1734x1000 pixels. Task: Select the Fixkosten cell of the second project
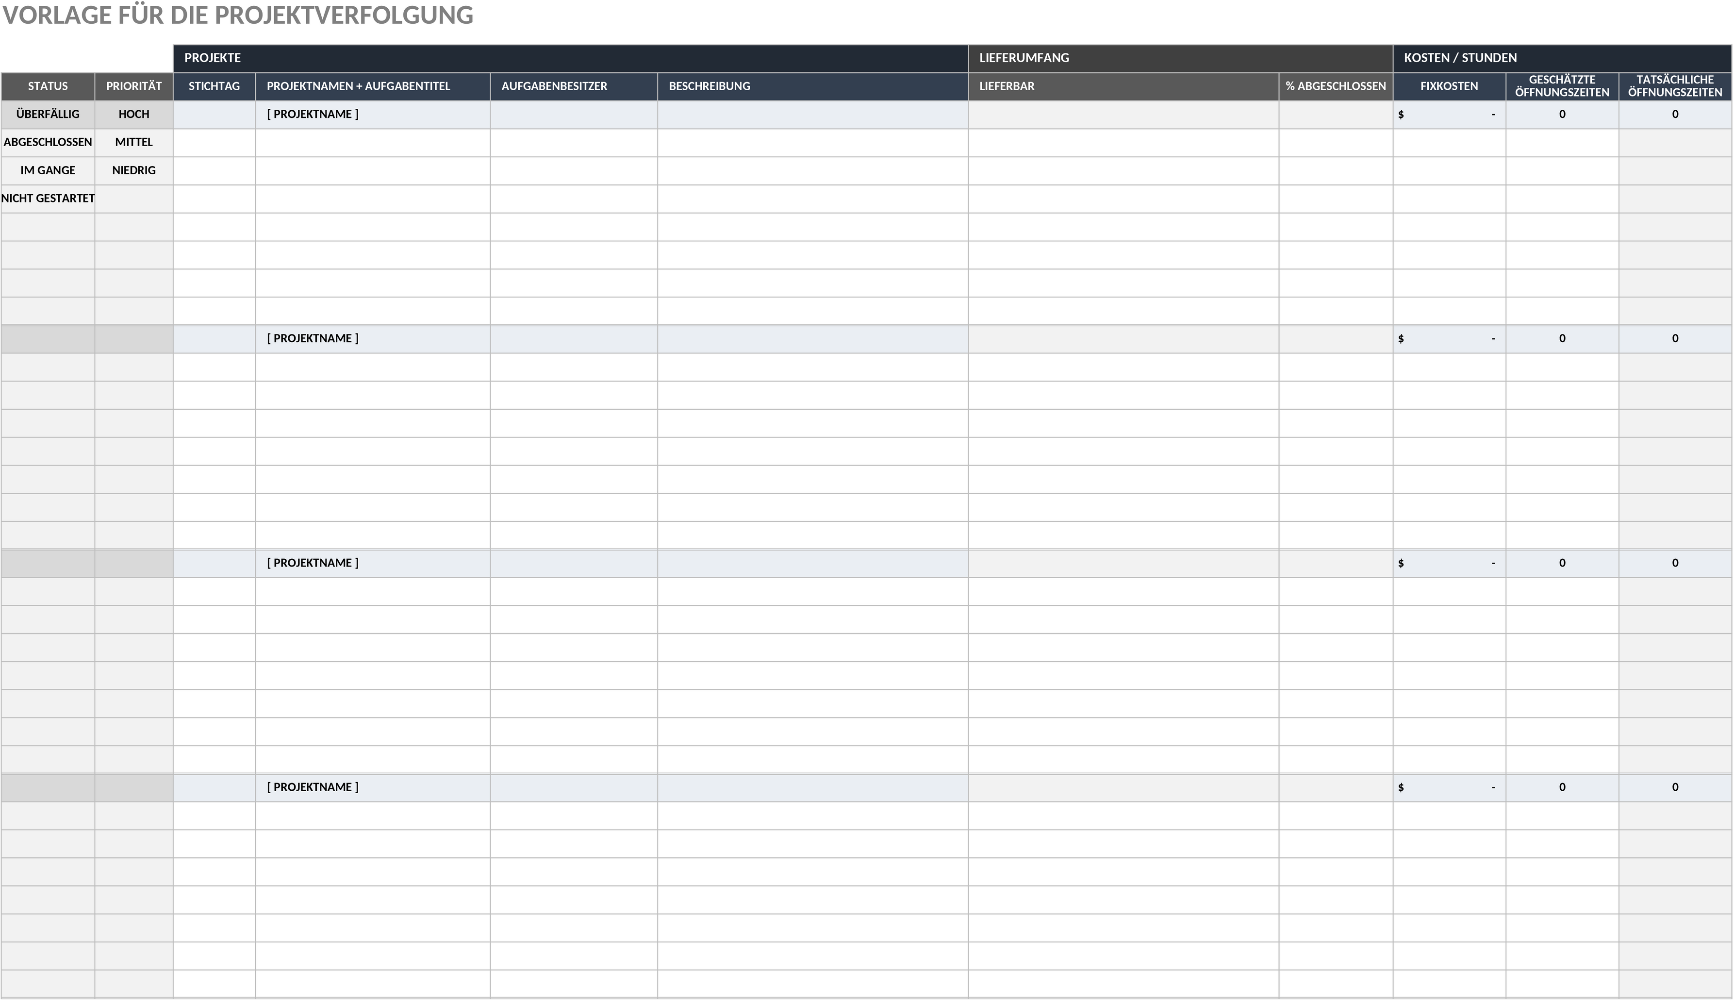click(x=1449, y=339)
